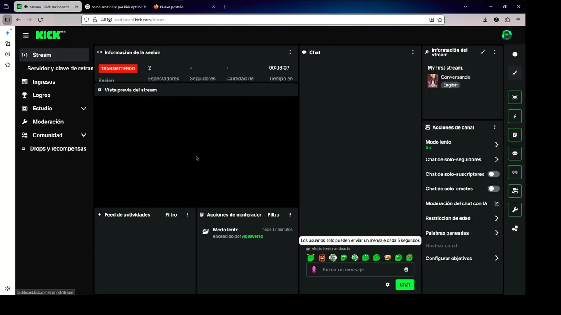The width and height of the screenshot is (561, 315).
Task: Open Feed de actividades options menu
Action: point(188,215)
